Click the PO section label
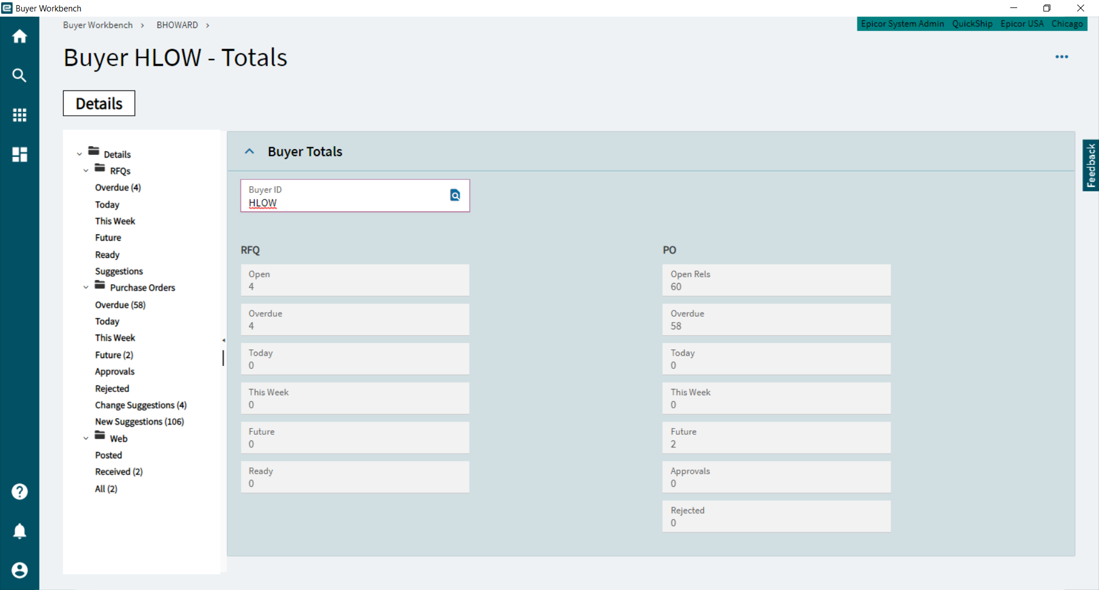 click(669, 250)
